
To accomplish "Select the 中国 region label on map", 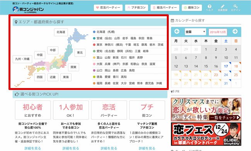I will point(40,55).
